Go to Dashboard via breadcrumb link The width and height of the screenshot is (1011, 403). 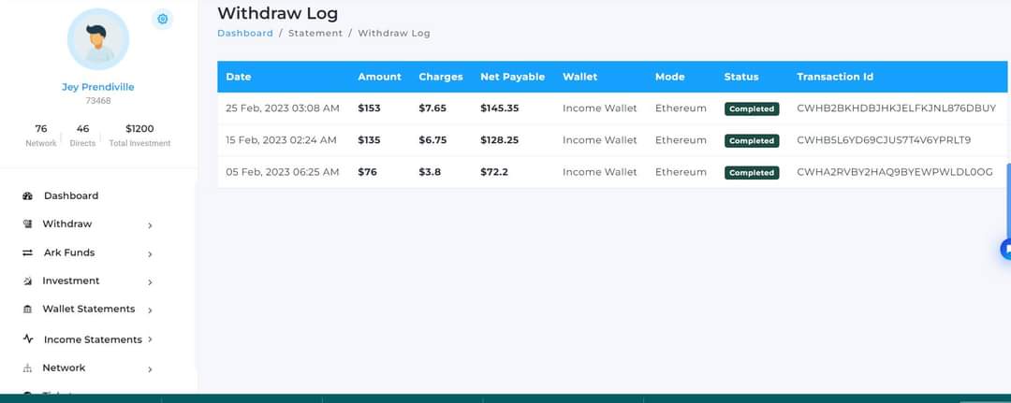[x=245, y=33]
